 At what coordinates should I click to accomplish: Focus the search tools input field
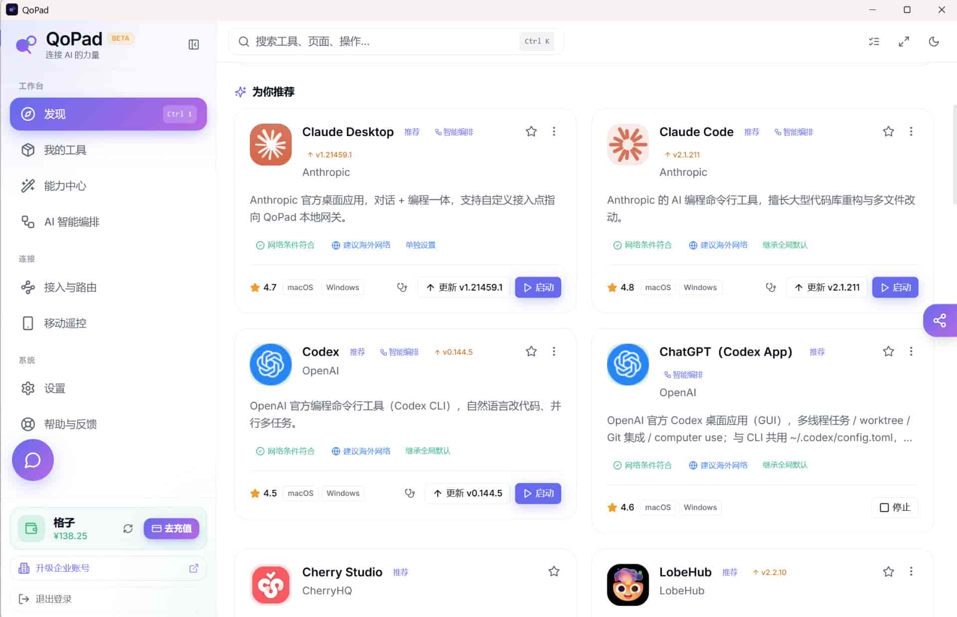click(x=396, y=41)
